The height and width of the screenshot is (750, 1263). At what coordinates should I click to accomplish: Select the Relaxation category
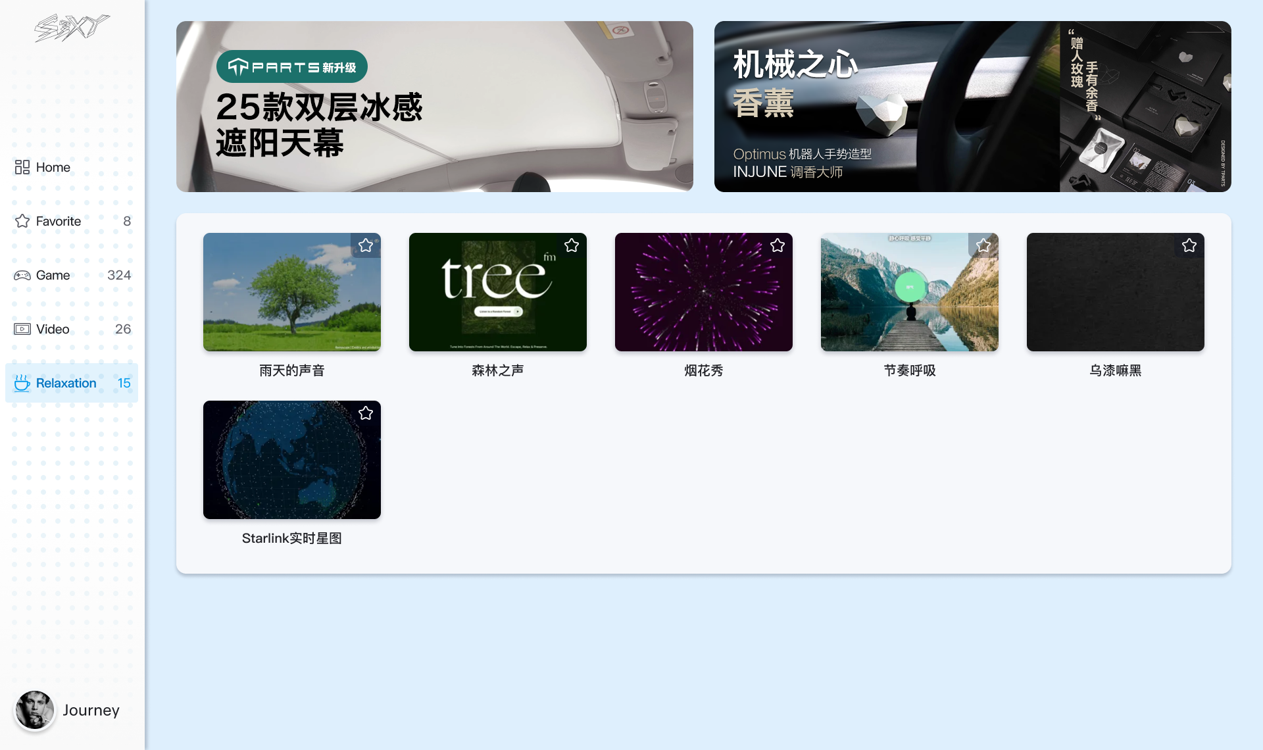(x=72, y=383)
